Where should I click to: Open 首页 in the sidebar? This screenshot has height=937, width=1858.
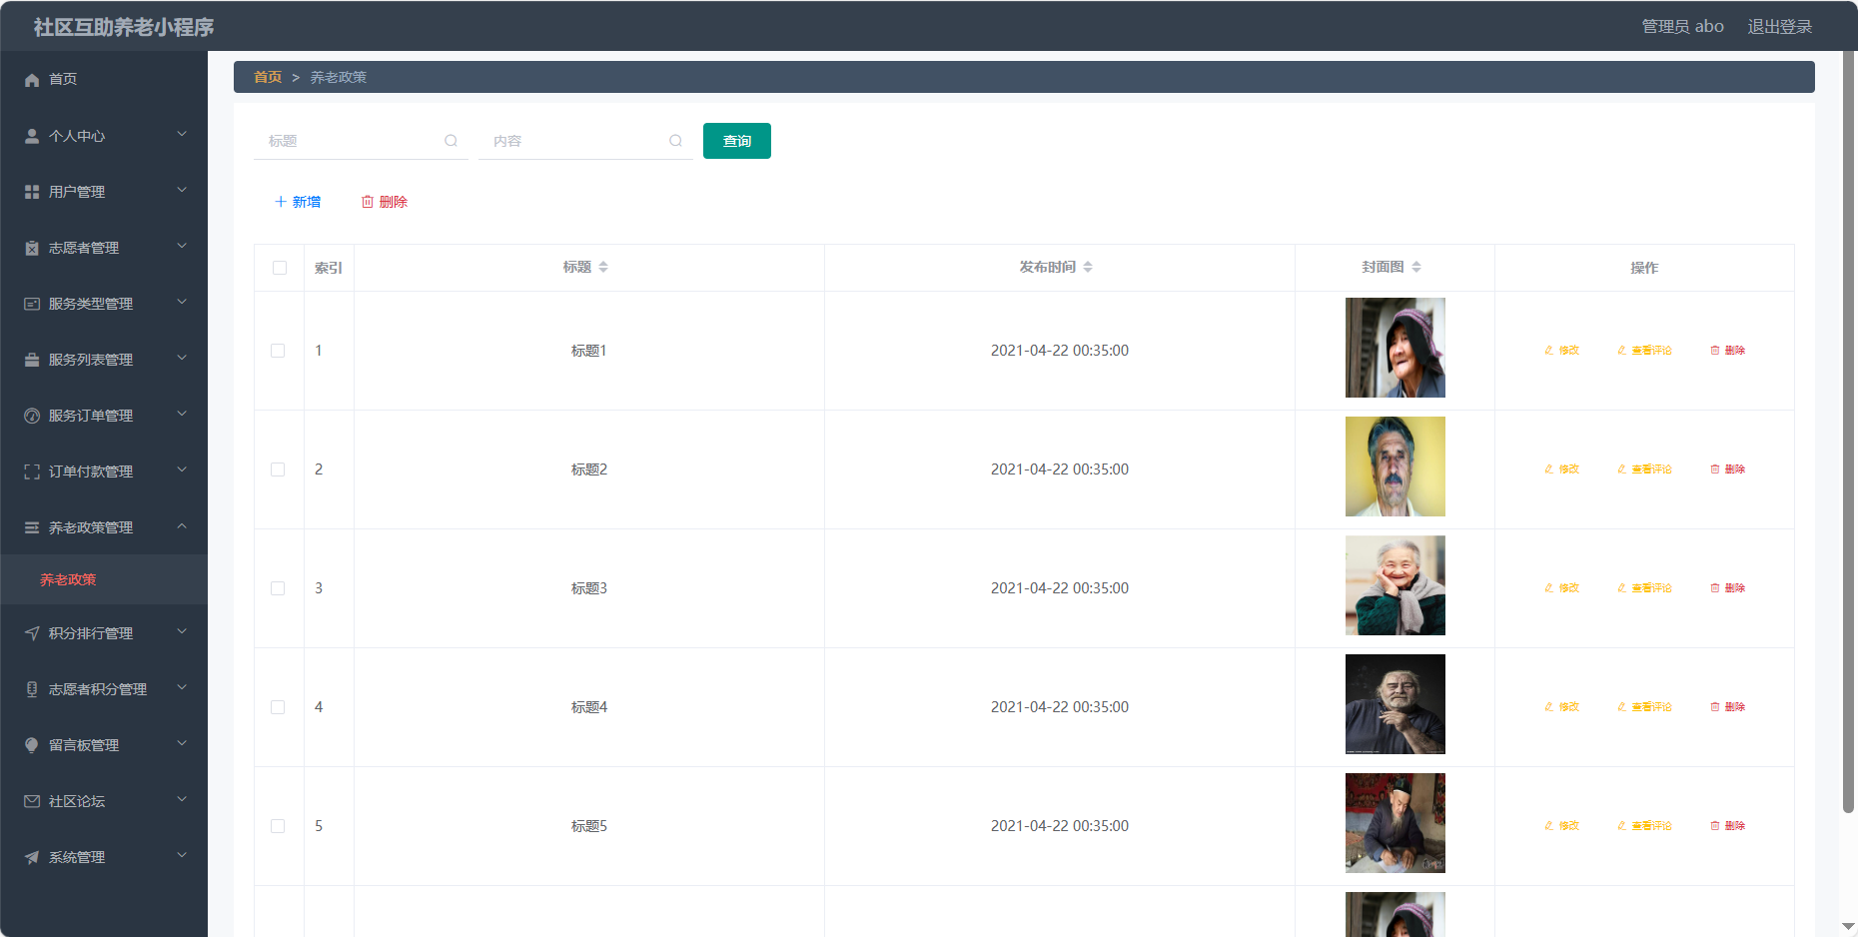pyautogui.click(x=104, y=79)
